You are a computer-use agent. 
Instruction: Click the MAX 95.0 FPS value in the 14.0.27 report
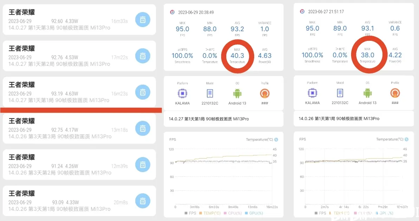click(x=182, y=29)
